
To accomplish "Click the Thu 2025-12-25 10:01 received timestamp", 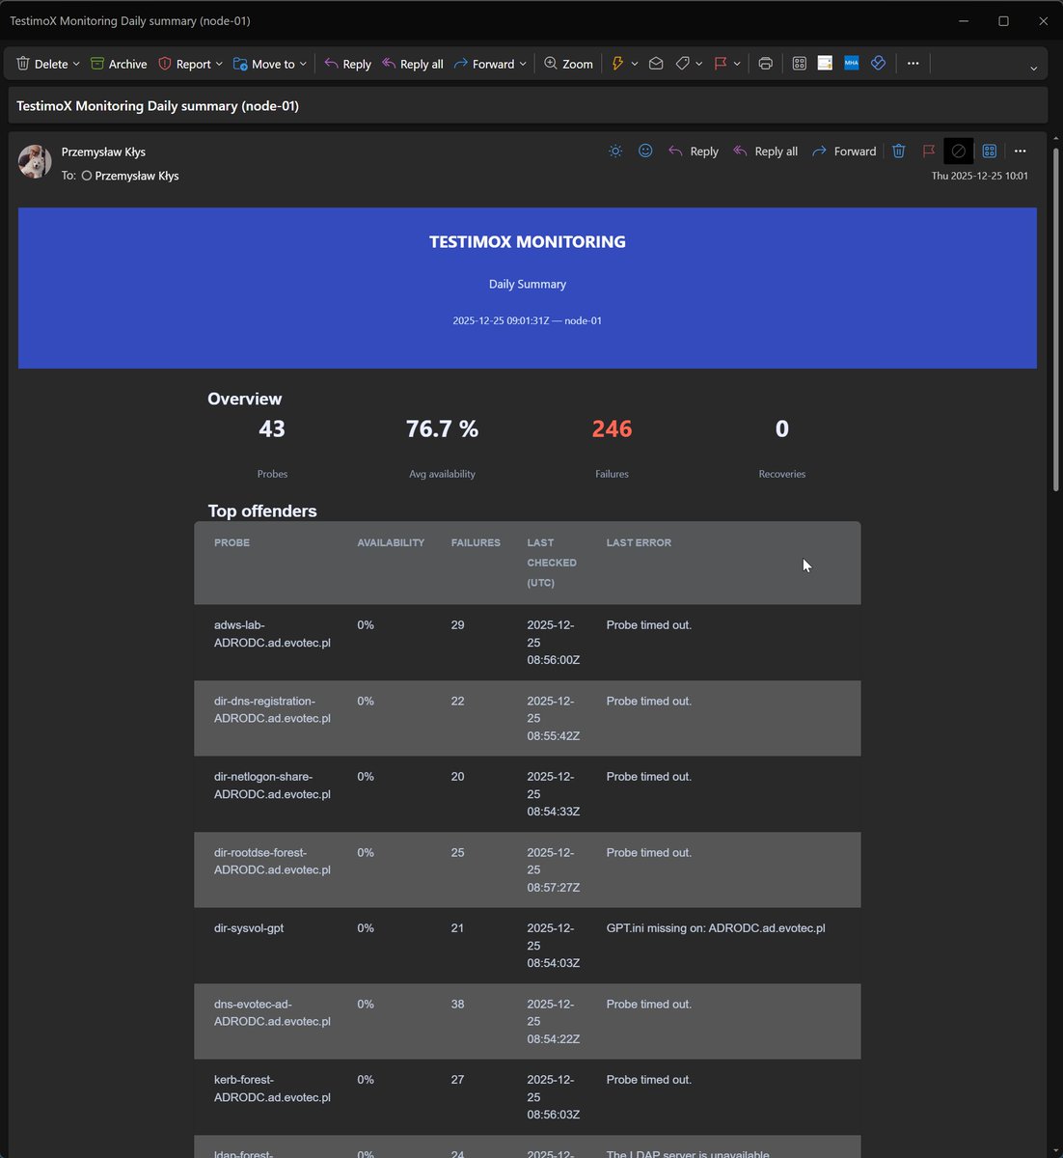I will 979,176.
